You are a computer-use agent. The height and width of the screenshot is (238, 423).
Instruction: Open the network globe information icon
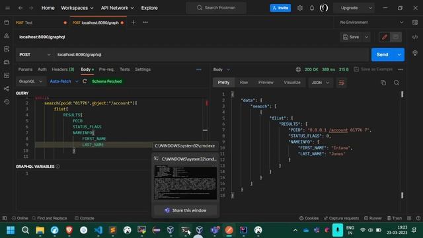pyautogui.click(x=298, y=69)
